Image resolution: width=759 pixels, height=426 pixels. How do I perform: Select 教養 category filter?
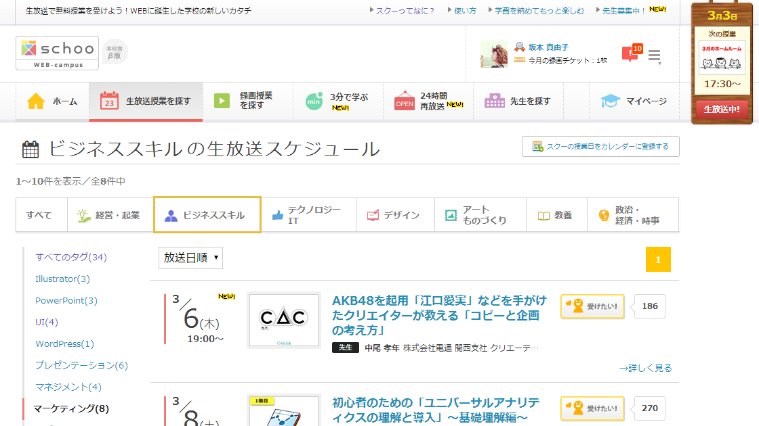pos(556,215)
